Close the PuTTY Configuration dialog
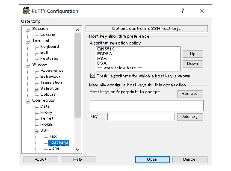The height and width of the screenshot is (171, 231). pos(202,11)
